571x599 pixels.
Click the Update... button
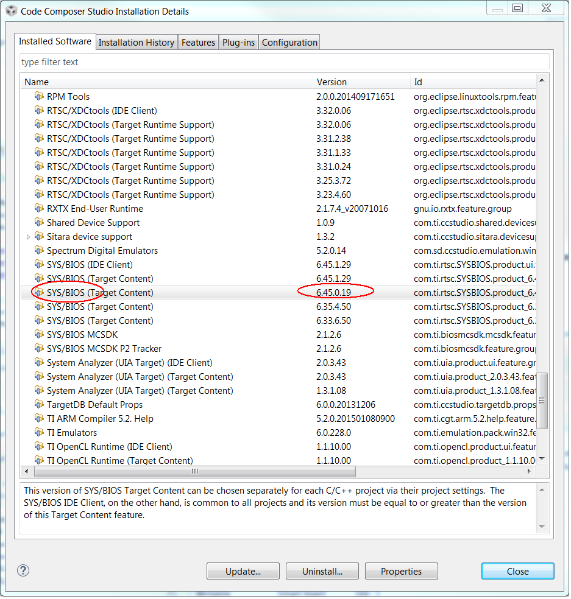243,572
